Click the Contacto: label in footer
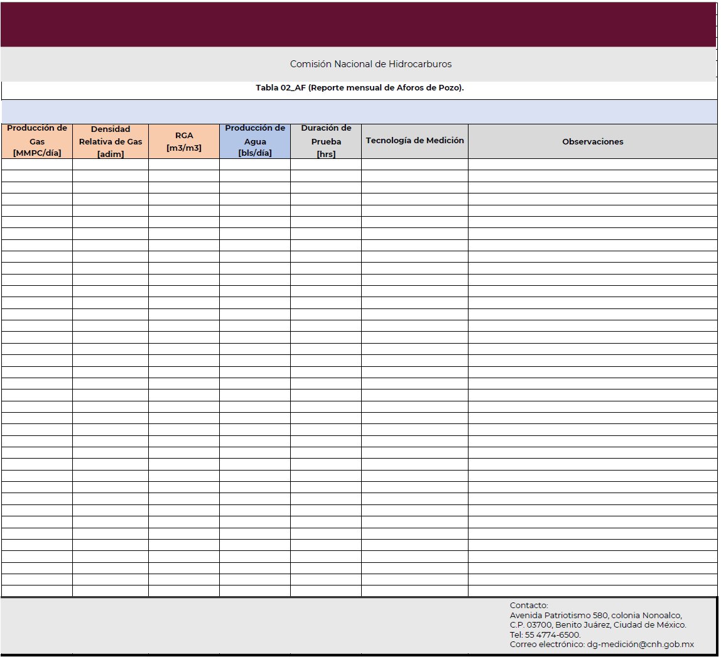 (x=529, y=606)
